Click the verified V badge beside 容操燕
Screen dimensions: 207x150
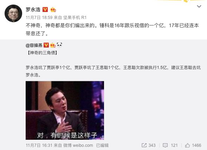coord(46,45)
